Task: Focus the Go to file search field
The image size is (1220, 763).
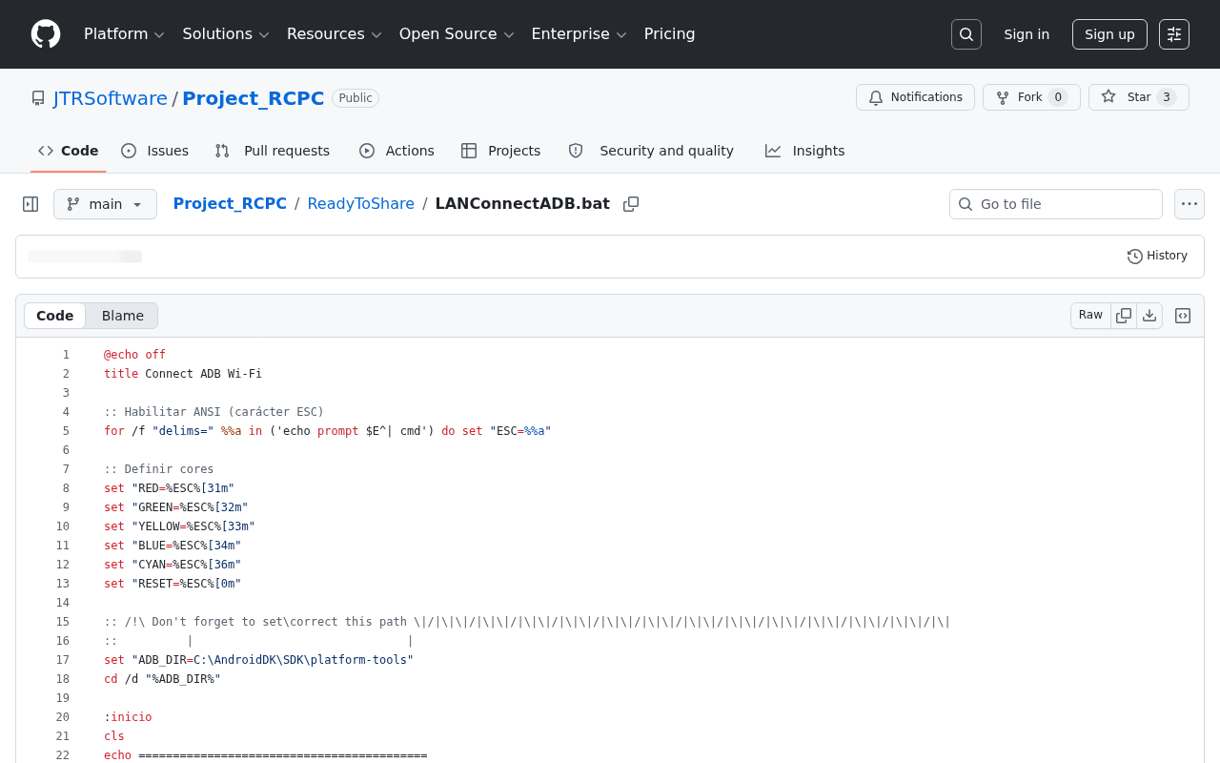Action: coord(1056,204)
